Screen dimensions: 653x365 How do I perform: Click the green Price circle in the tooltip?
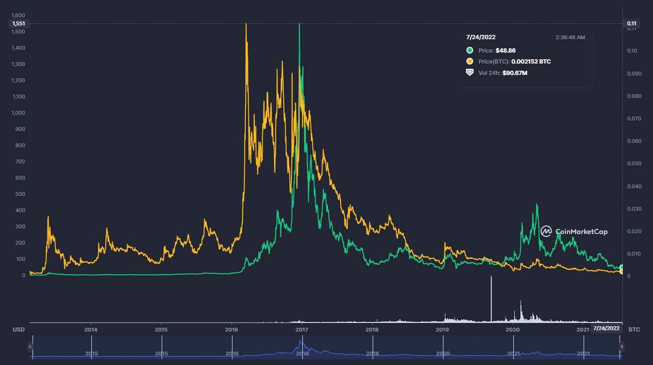coord(470,50)
